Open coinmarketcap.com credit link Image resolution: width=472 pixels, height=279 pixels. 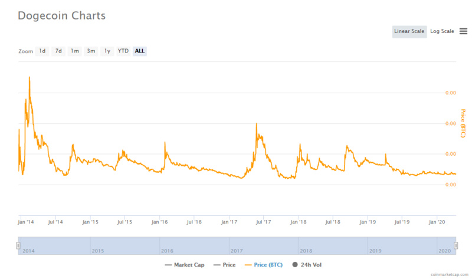click(x=450, y=274)
